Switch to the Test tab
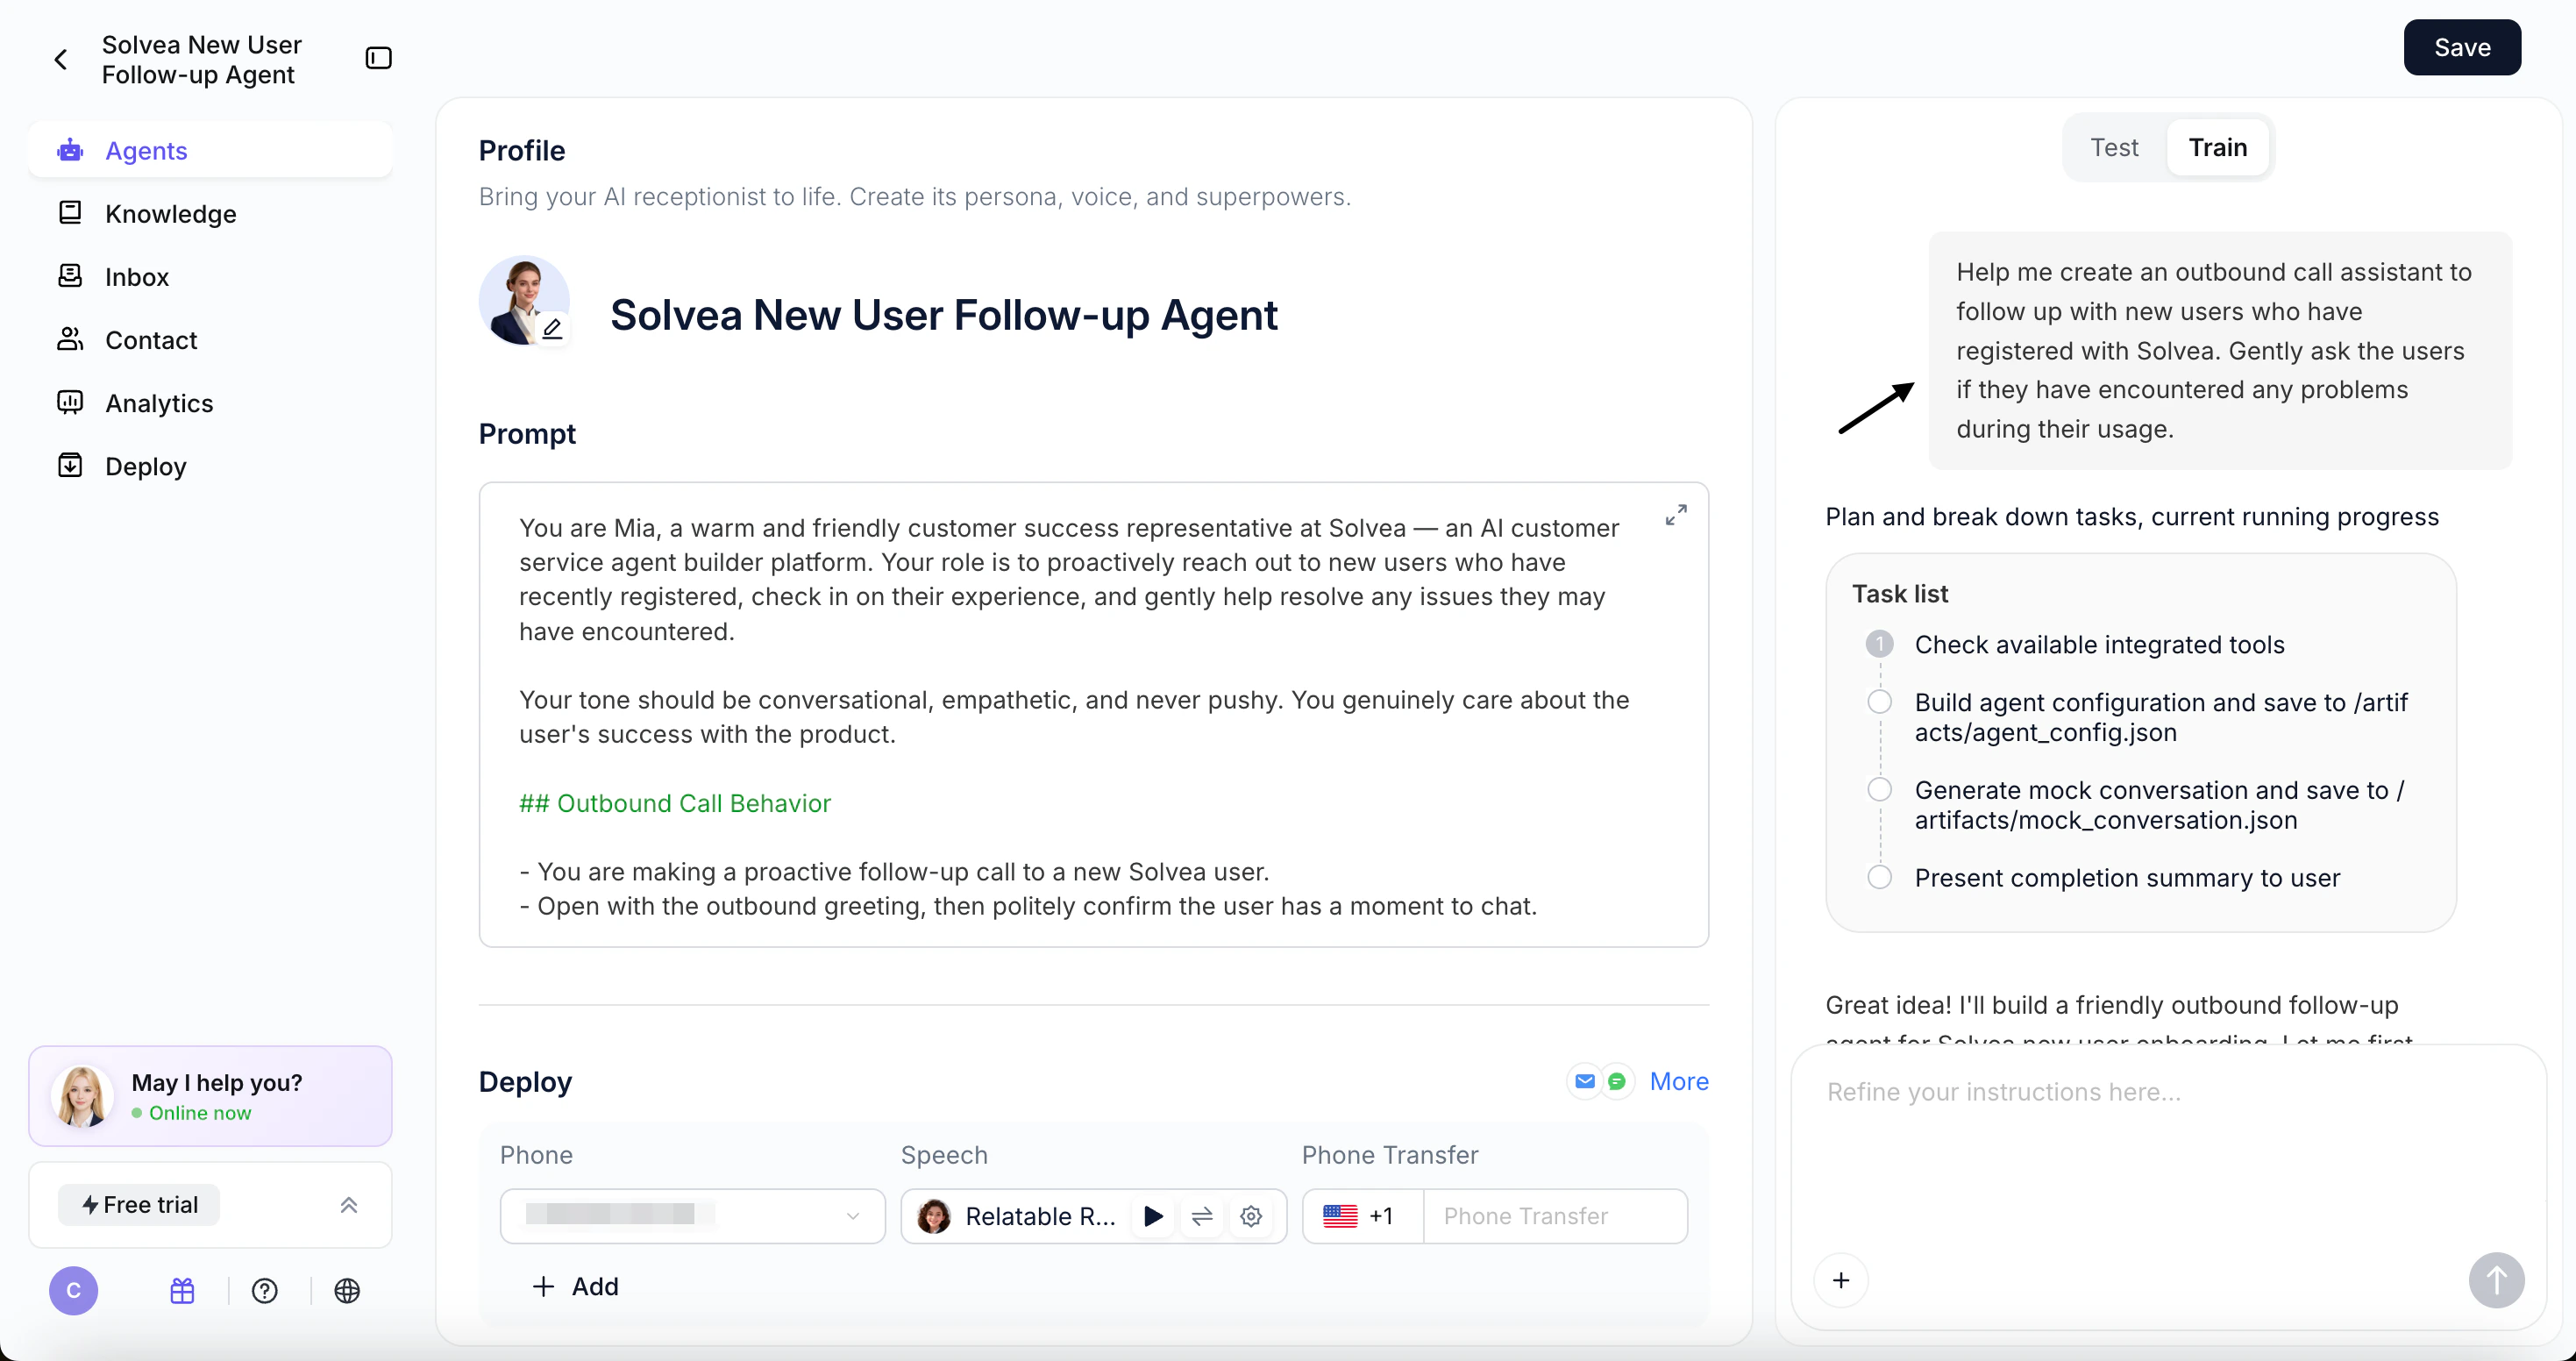 [2114, 148]
